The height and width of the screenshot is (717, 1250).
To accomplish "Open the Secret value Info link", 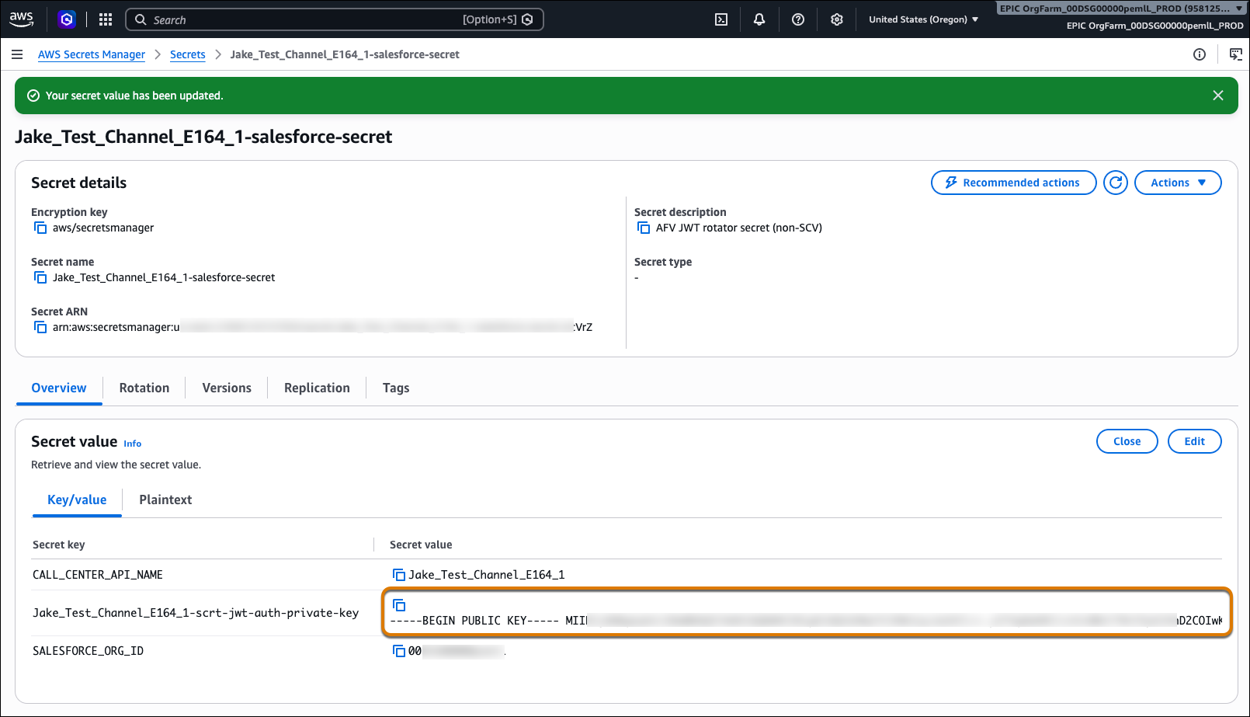I will (x=133, y=444).
